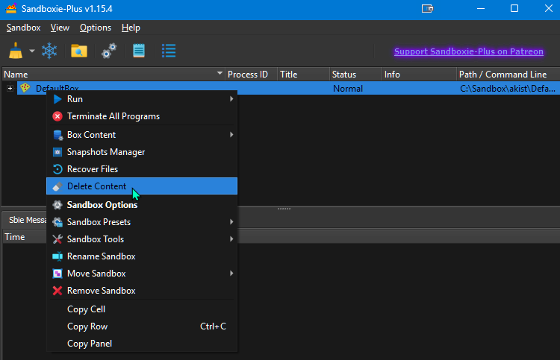Choose Rename Sandbox menu entry
The width and height of the screenshot is (560, 360).
(142, 256)
